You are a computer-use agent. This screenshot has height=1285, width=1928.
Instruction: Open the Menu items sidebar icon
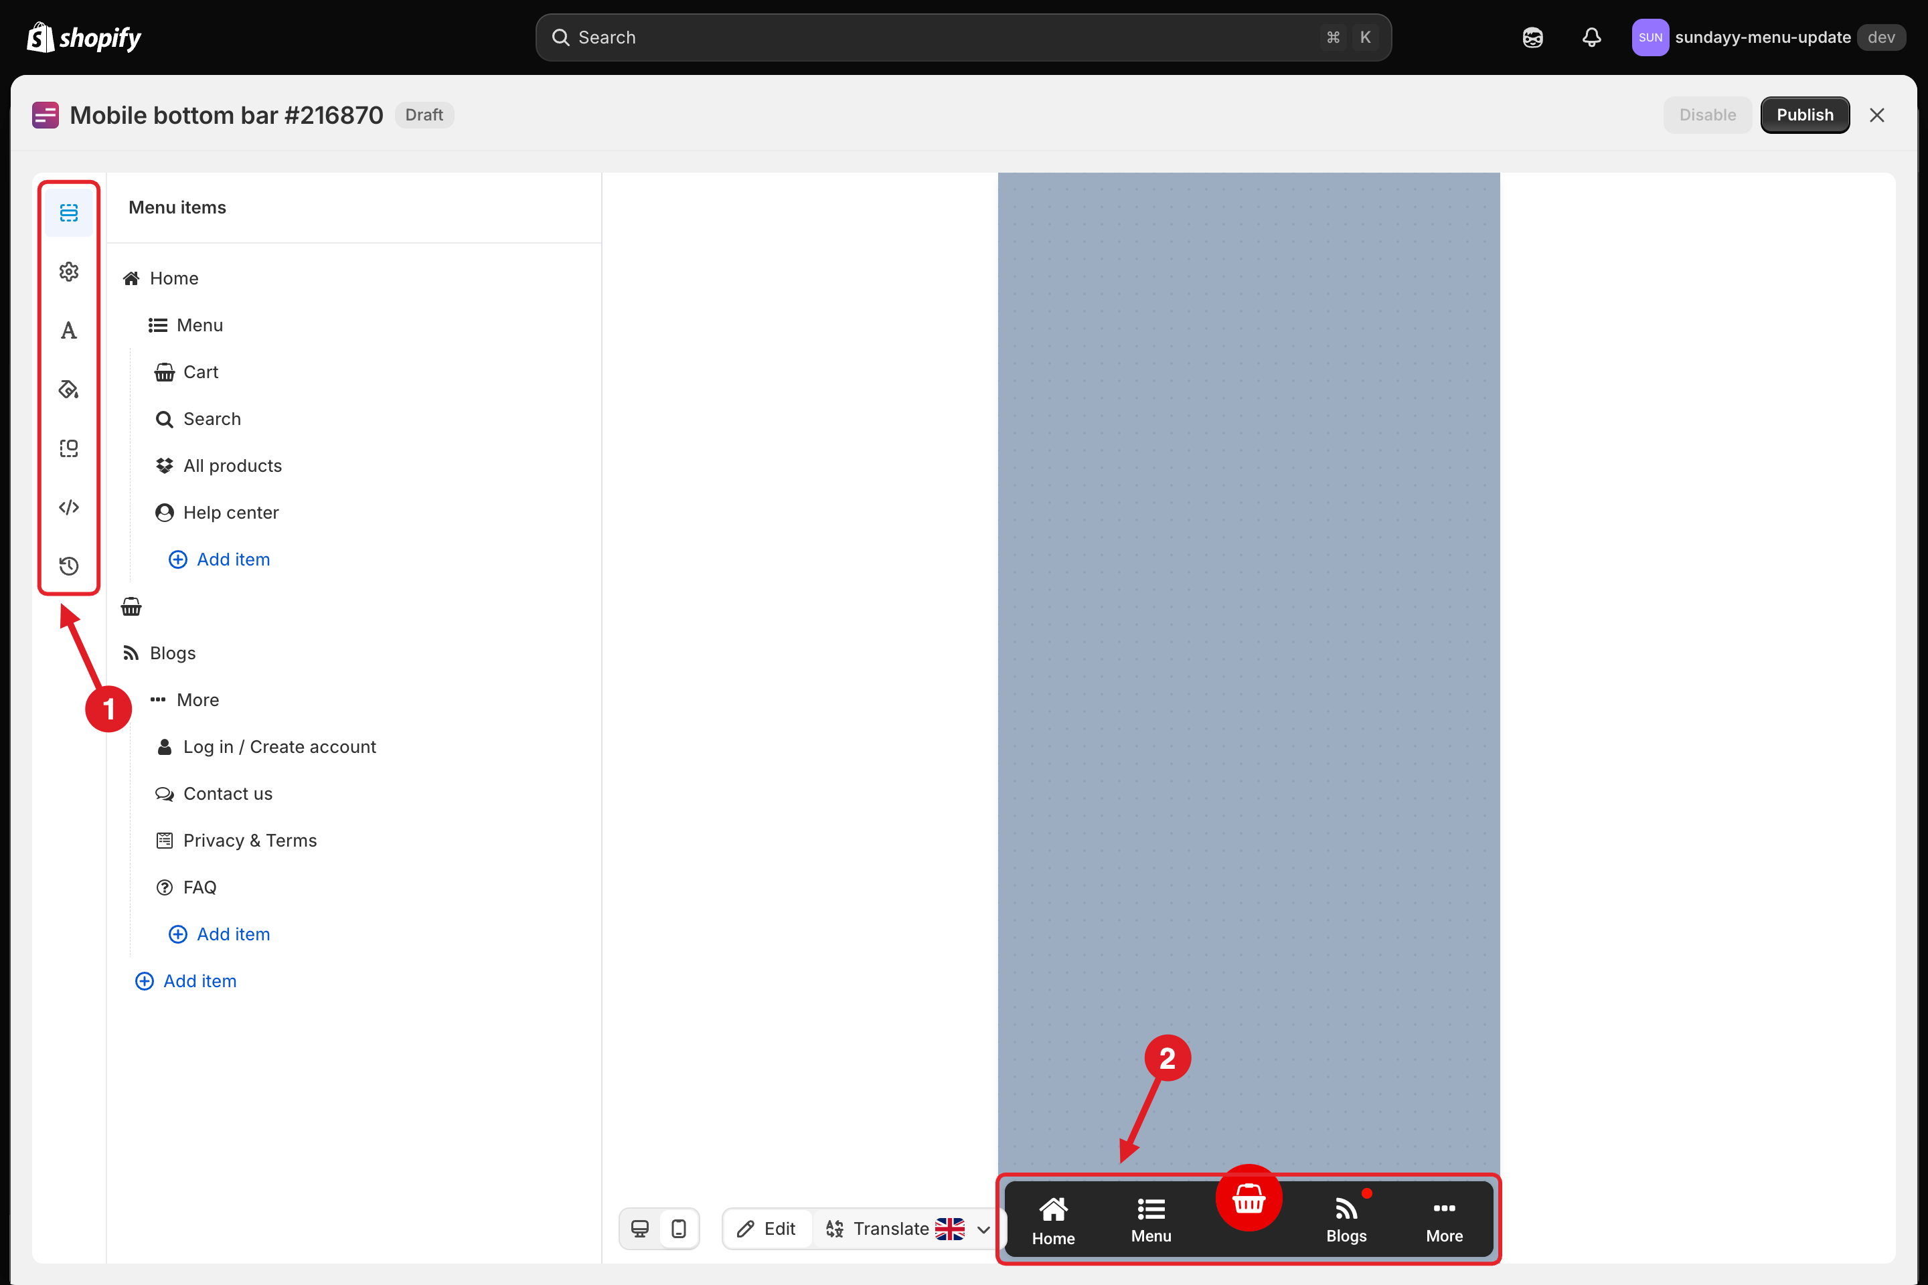point(69,213)
